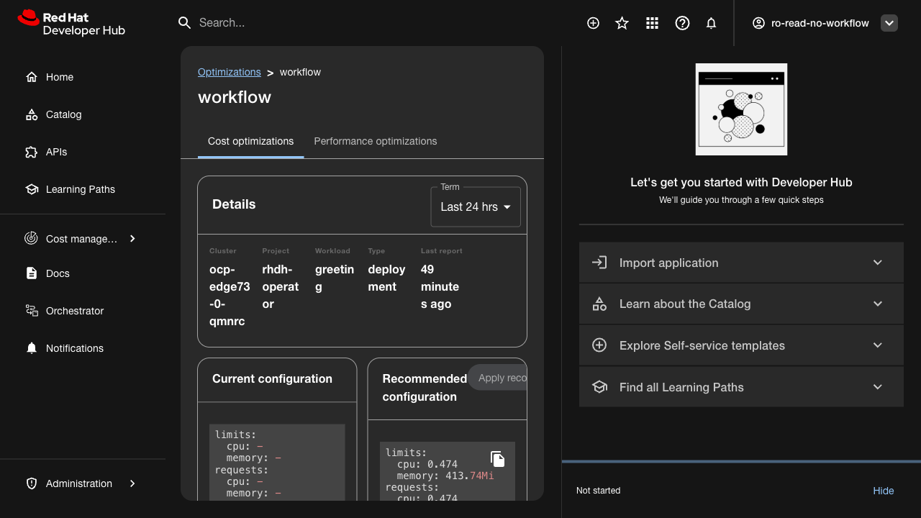Click type value deployment

coord(386,278)
